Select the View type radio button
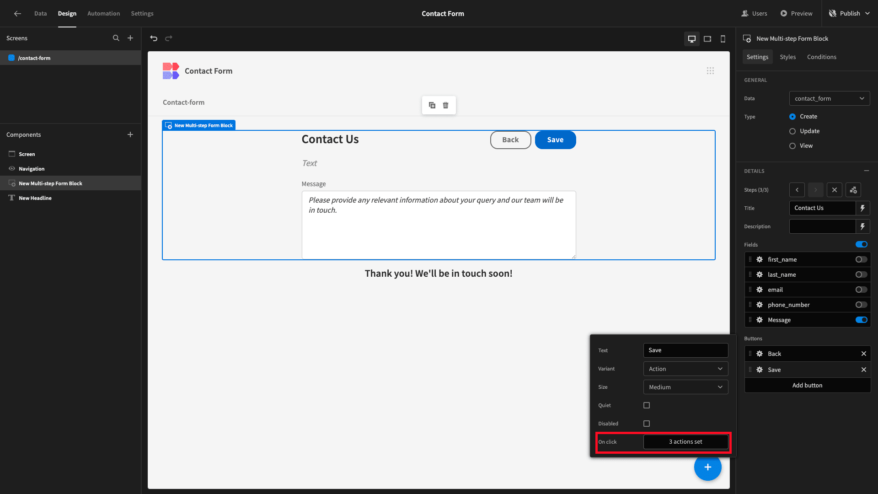878x494 pixels. click(792, 146)
